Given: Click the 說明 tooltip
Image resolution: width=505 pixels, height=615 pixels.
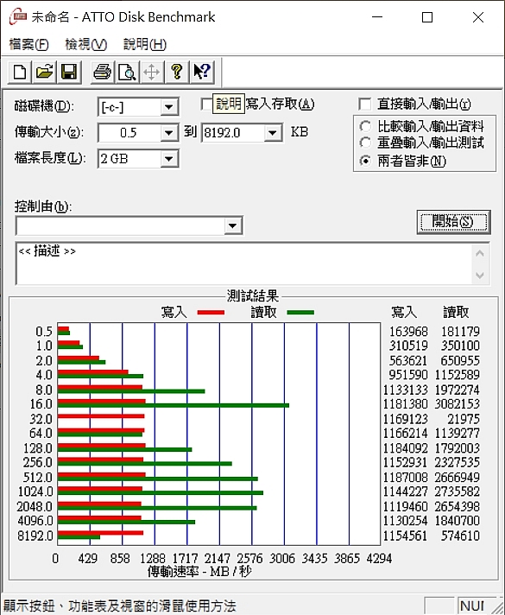Looking at the screenshot, I should [229, 104].
